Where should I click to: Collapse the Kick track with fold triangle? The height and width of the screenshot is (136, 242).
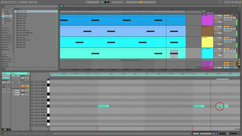203,15
